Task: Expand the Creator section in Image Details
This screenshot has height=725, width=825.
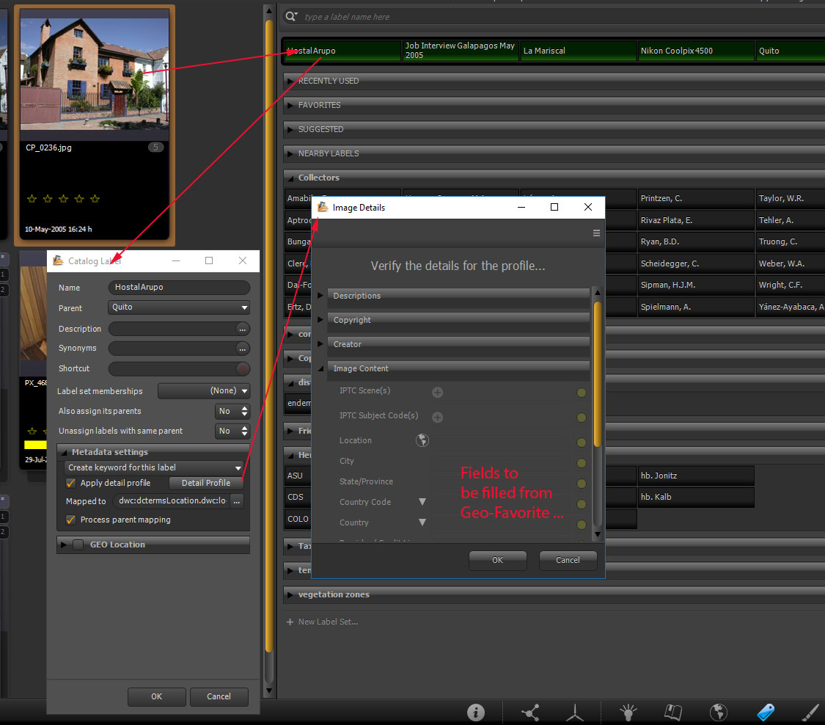Action: (x=320, y=344)
